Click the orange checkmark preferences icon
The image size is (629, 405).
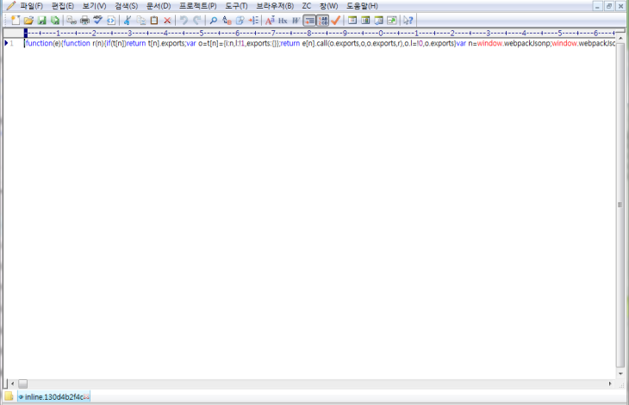[x=336, y=20]
